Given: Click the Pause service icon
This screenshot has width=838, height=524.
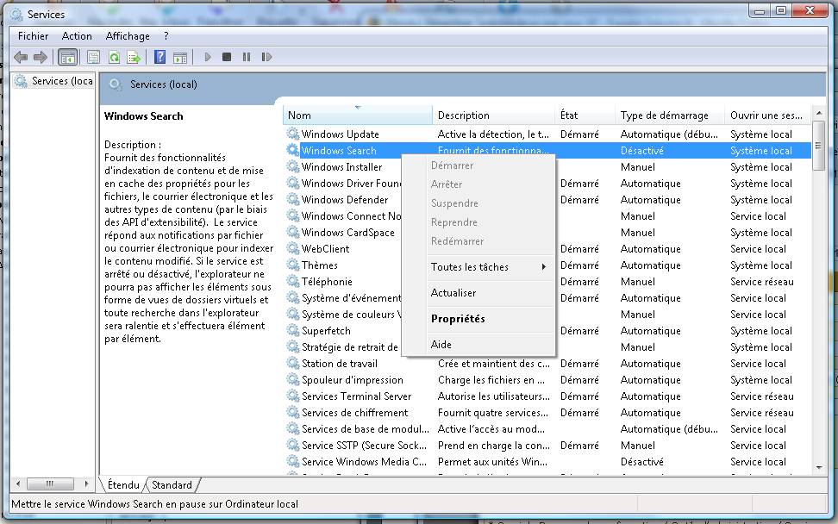Looking at the screenshot, I should pos(247,57).
